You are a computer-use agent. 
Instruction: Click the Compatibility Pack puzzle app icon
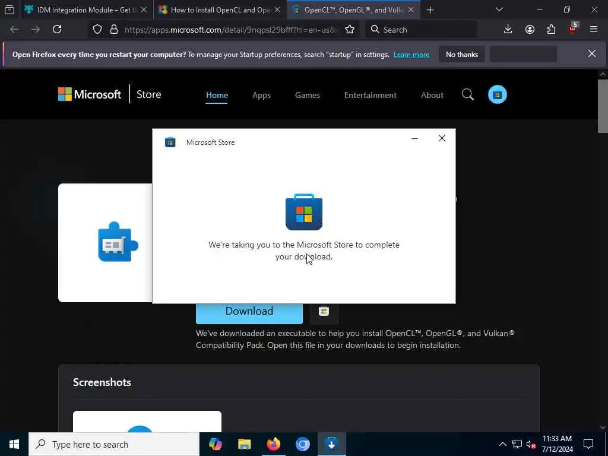[118, 242]
